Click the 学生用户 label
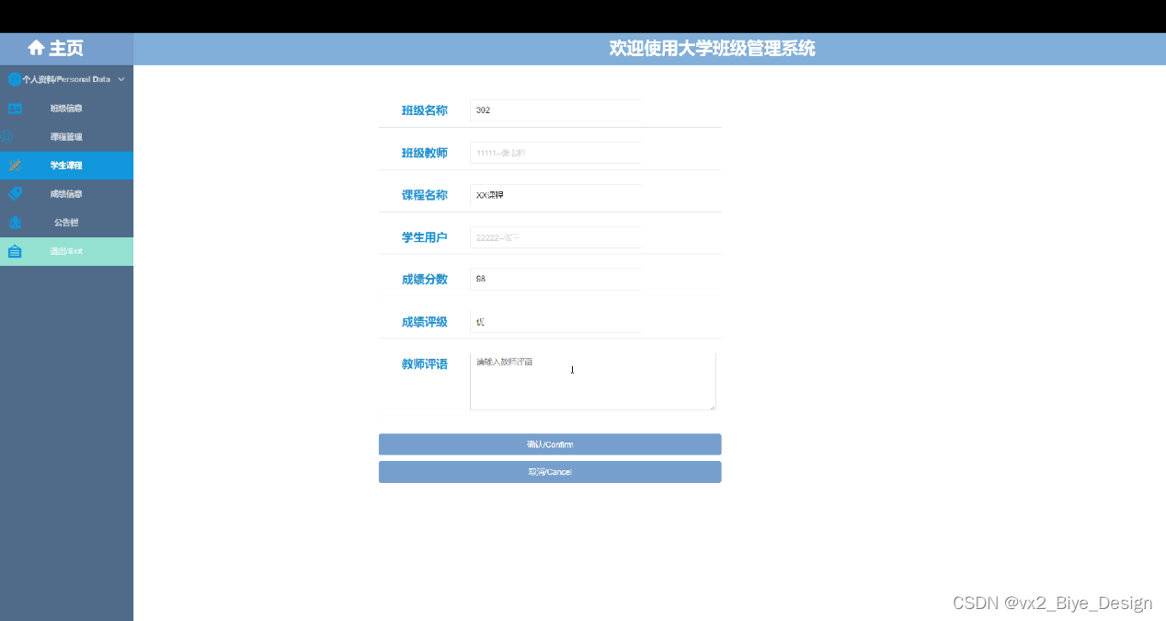Image resolution: width=1166 pixels, height=621 pixels. click(x=425, y=237)
